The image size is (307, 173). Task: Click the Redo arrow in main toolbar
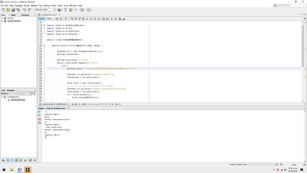pos(29,10)
